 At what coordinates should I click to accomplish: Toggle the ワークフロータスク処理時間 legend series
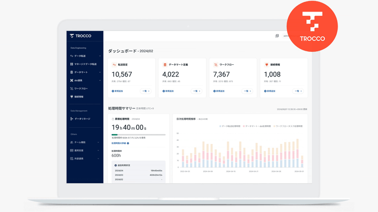[x=288, y=126]
